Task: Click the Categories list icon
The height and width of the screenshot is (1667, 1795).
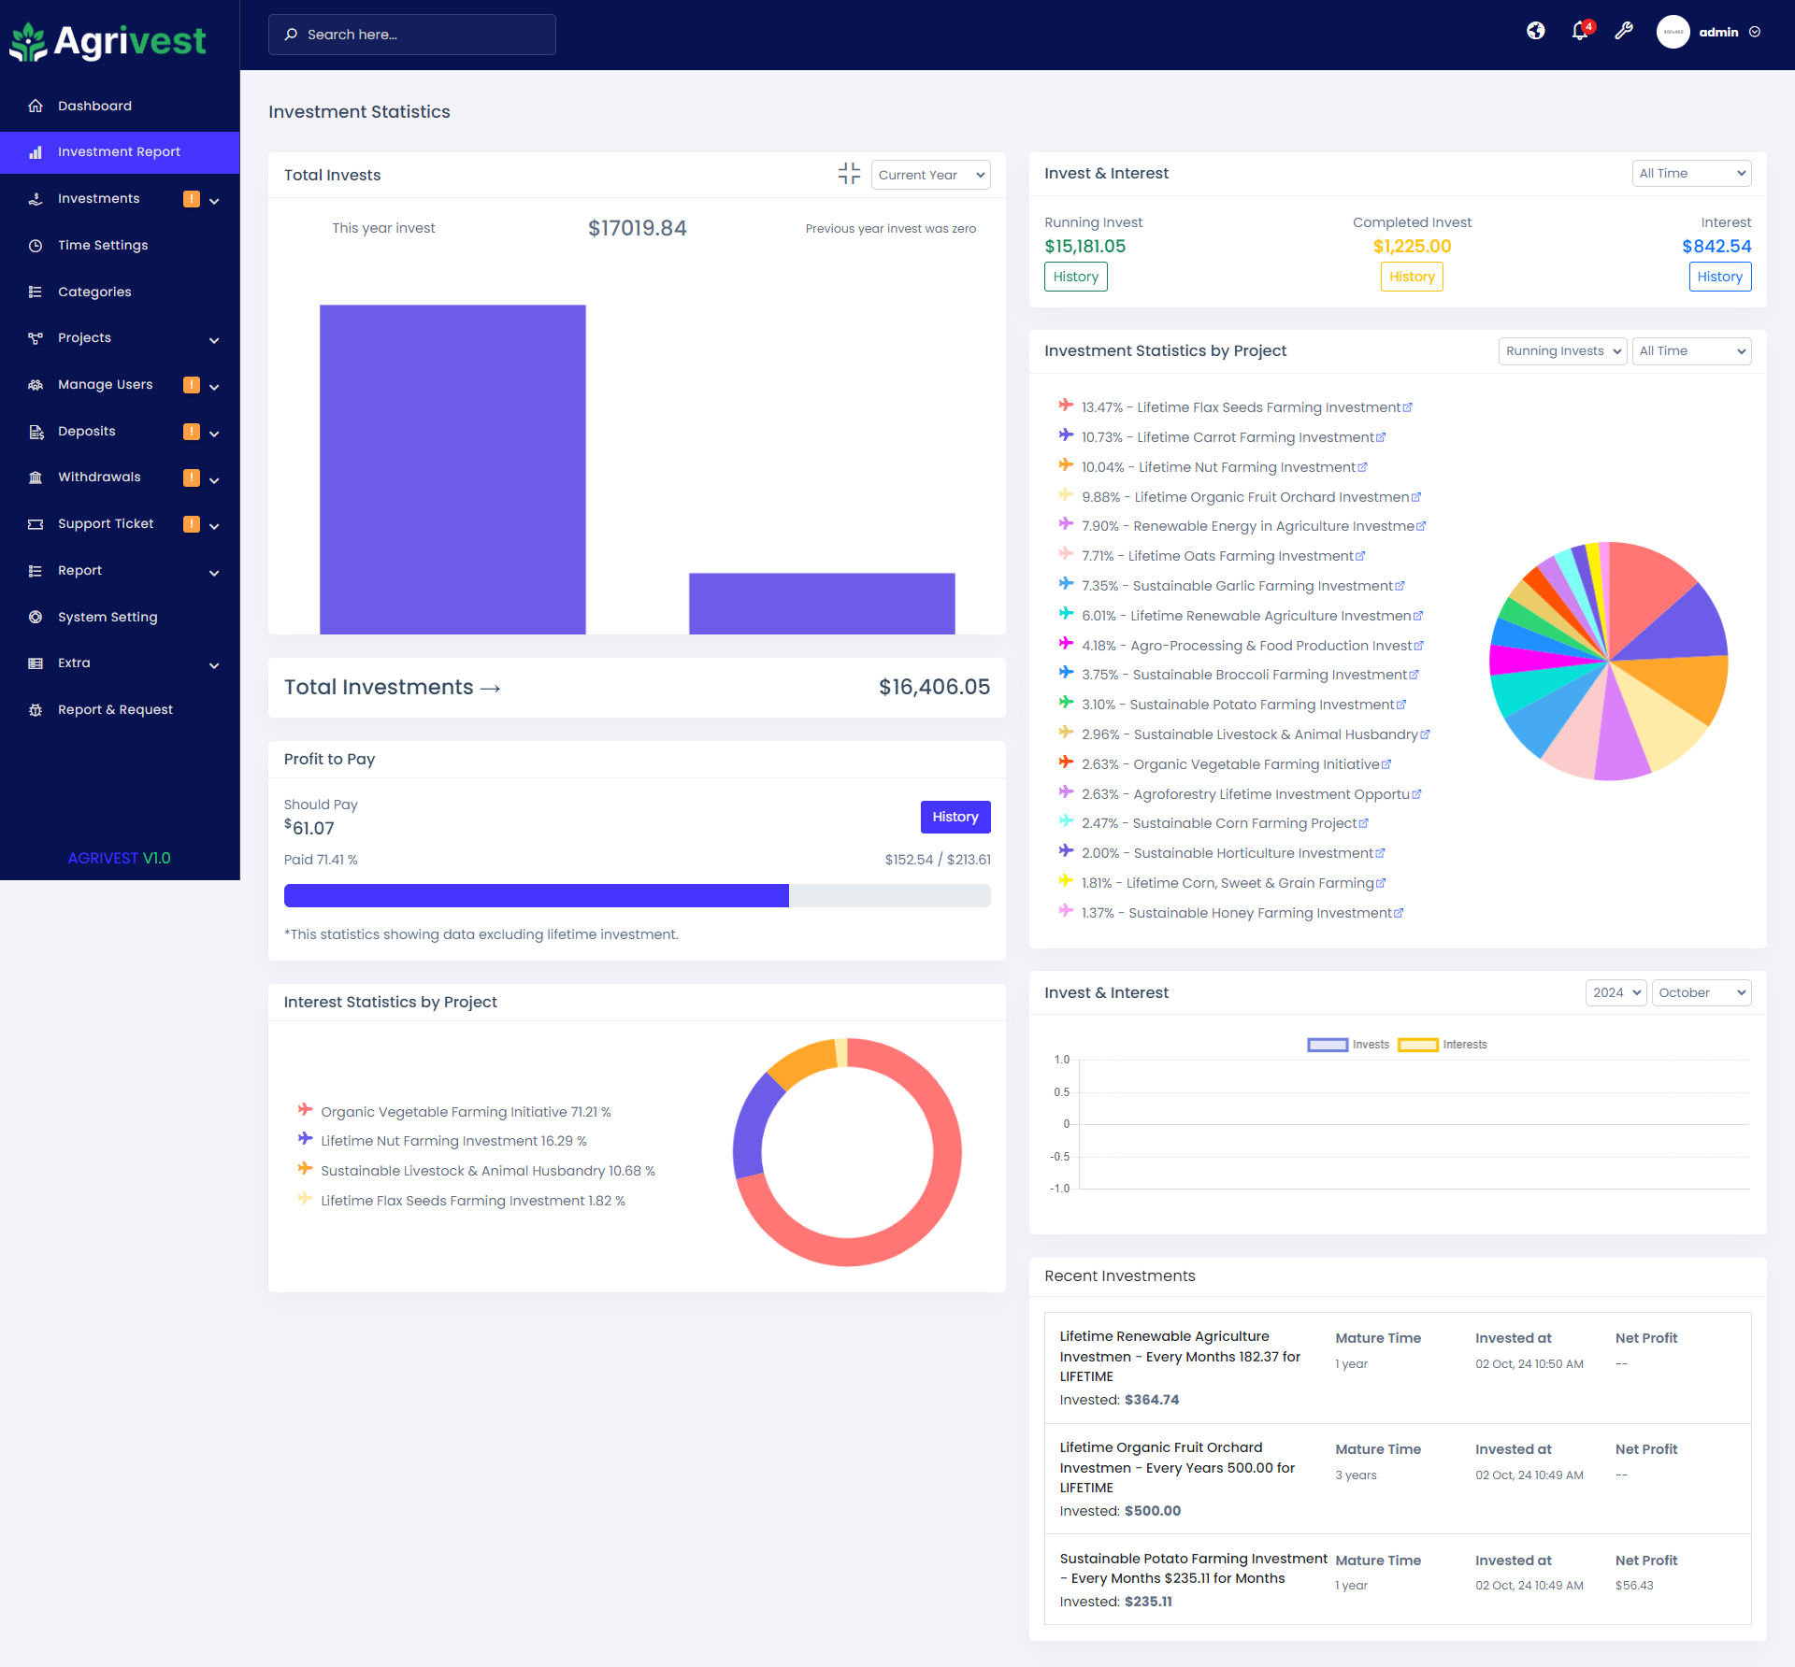Action: (x=36, y=292)
